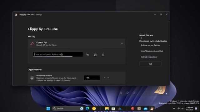
Task: Click the Maximum tokens value box
Action: pos(92,78)
